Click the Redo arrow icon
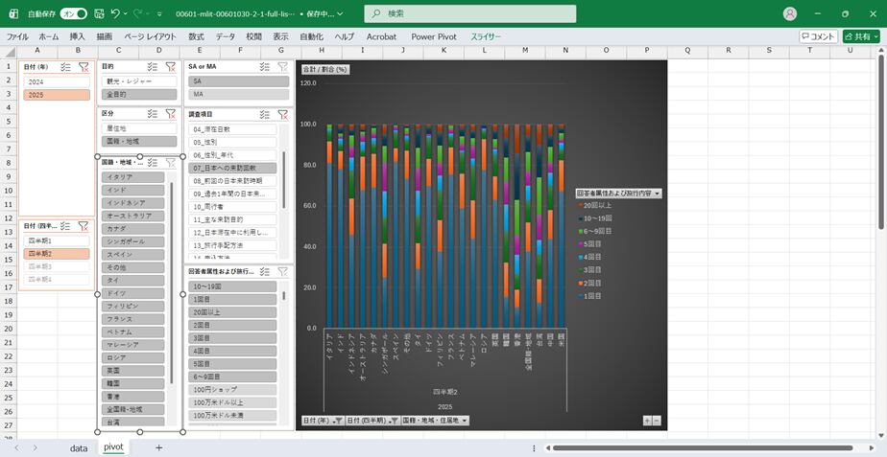This screenshot has height=457, width=887. pos(139,13)
